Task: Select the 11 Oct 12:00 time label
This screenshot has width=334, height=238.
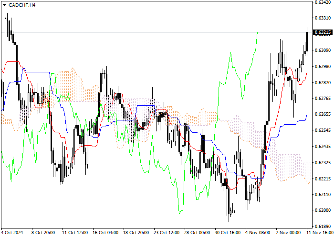Action: click(75, 233)
